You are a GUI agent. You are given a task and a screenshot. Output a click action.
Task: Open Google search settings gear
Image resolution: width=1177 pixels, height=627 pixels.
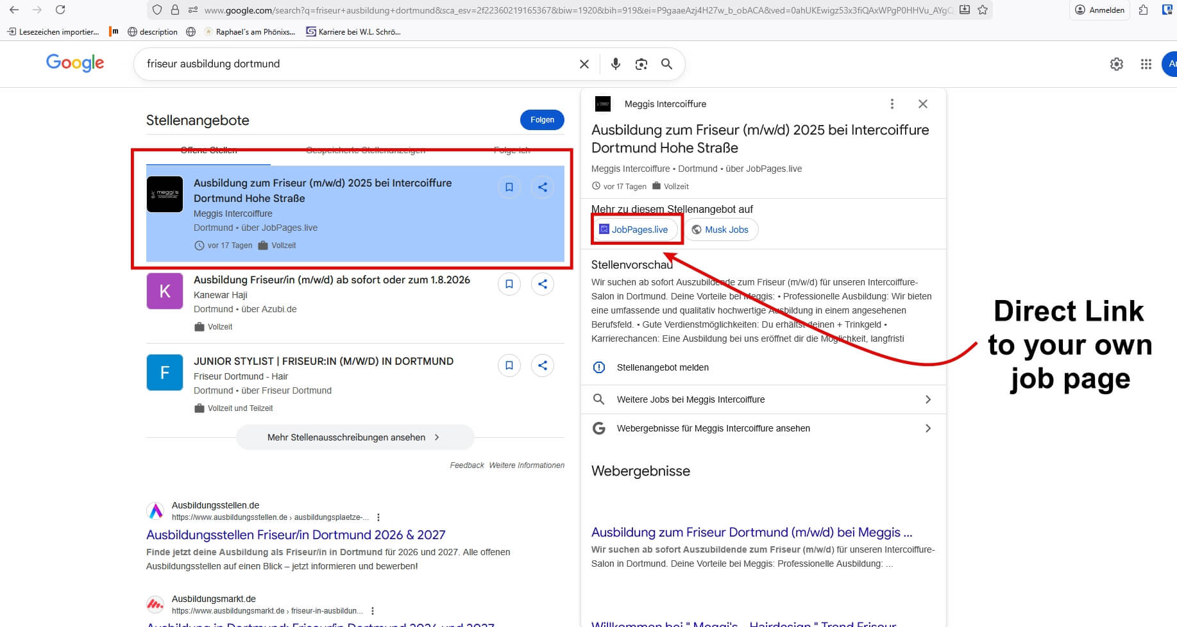tap(1116, 63)
